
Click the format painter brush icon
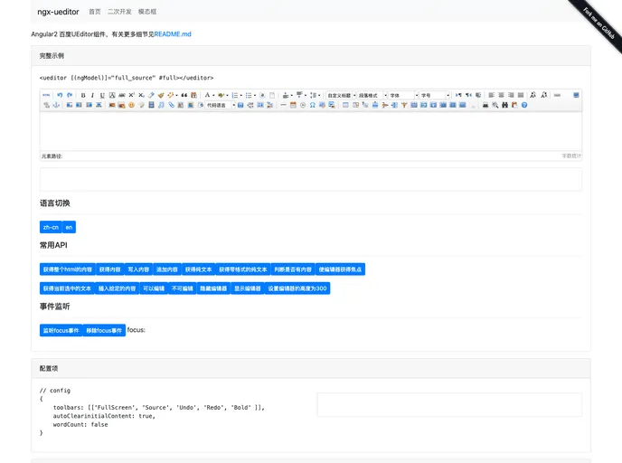tap(161, 95)
